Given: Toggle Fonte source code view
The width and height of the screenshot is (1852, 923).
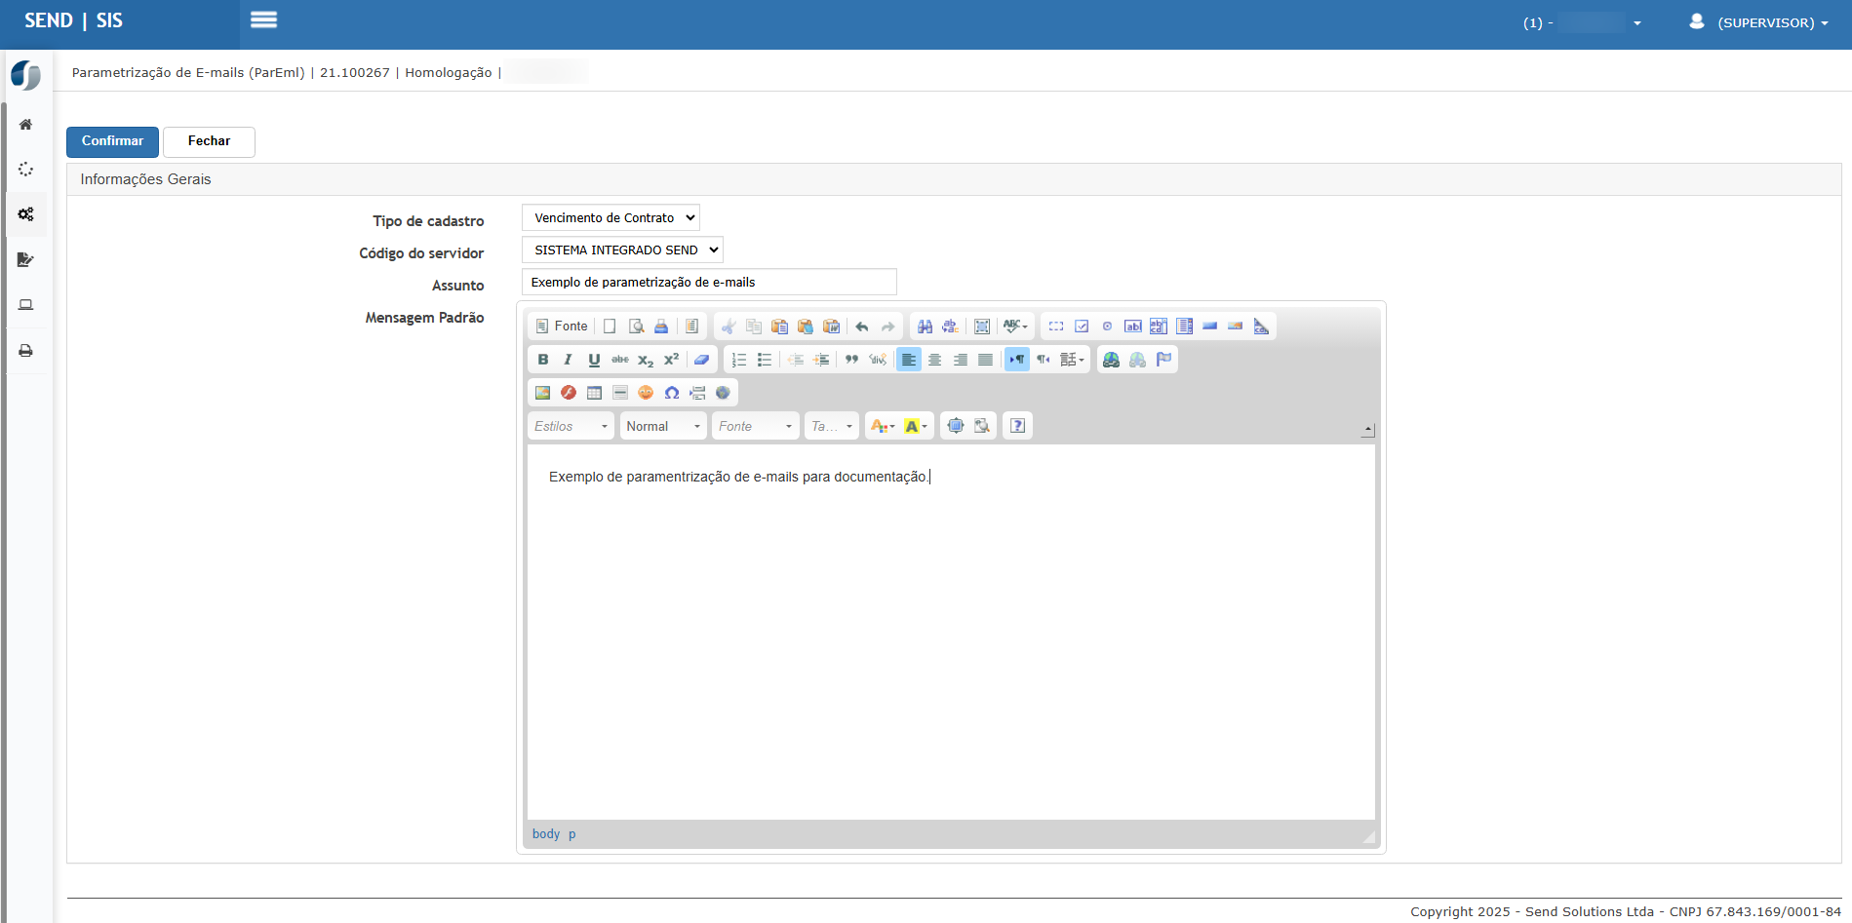Looking at the screenshot, I should [x=562, y=327].
